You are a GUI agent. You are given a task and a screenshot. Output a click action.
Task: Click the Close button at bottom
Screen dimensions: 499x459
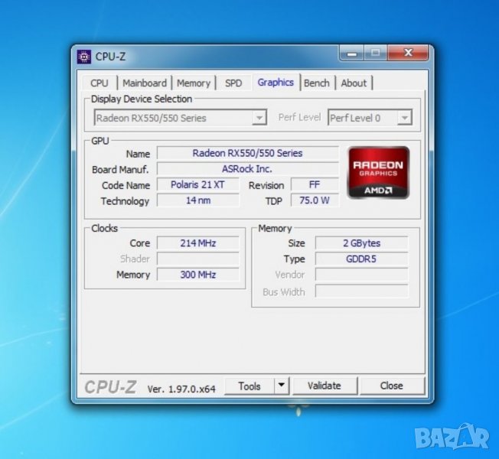(391, 386)
